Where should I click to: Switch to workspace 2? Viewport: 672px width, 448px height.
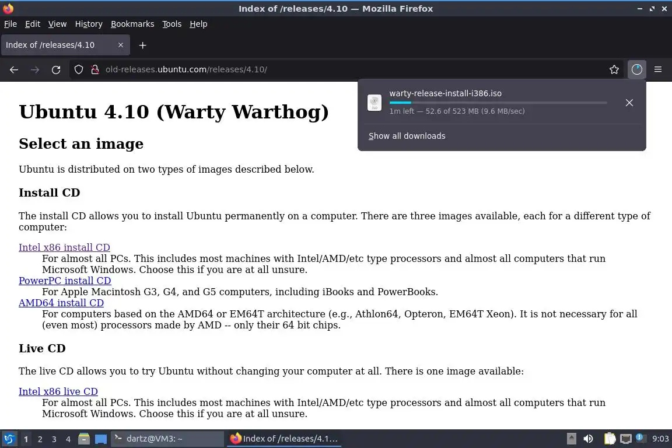point(40,439)
